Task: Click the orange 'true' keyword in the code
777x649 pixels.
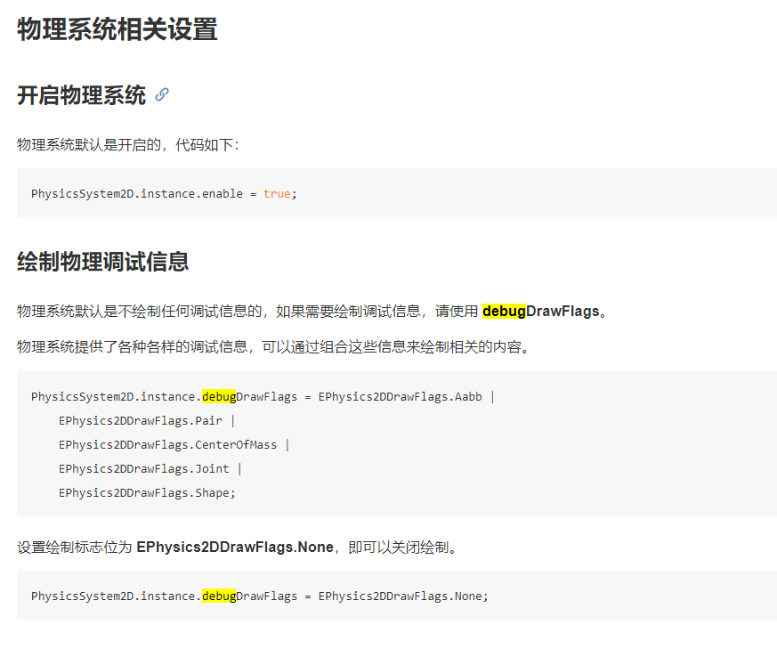Action: click(x=277, y=193)
